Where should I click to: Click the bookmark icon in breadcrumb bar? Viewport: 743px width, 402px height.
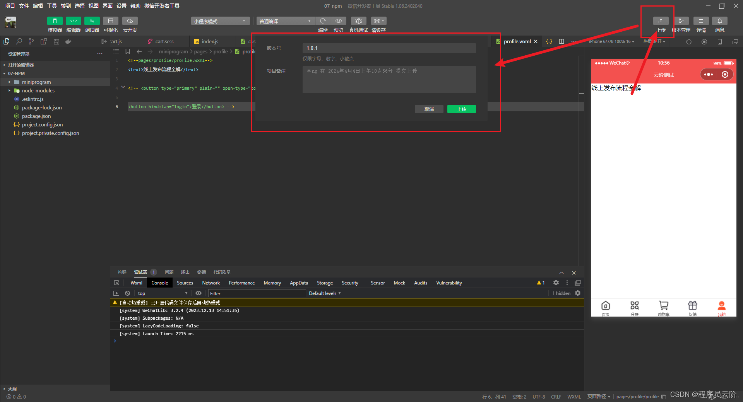(128, 51)
